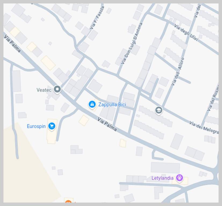
Task: Click the Eurospin text label
Action: [x=36, y=126]
